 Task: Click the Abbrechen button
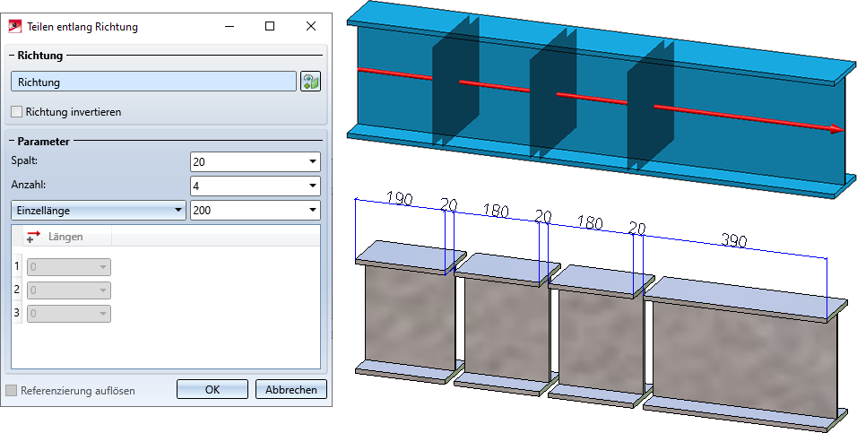click(291, 389)
